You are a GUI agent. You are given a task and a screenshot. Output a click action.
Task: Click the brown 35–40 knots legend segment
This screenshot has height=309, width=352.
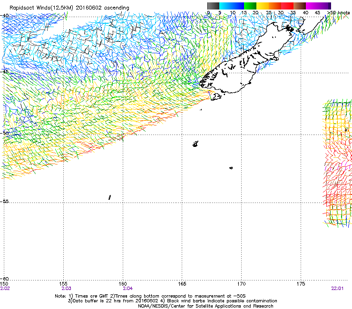pos(300,6)
